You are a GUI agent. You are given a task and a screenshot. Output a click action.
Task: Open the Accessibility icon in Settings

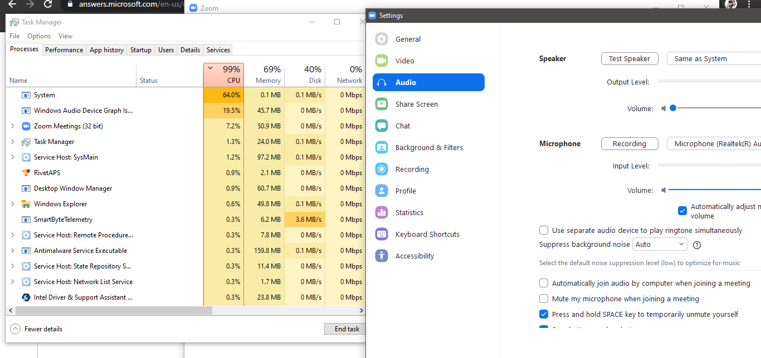pos(382,256)
